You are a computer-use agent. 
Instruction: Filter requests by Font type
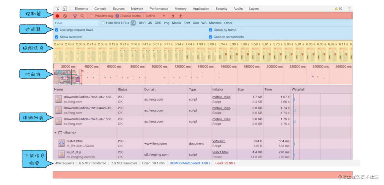click(x=187, y=23)
